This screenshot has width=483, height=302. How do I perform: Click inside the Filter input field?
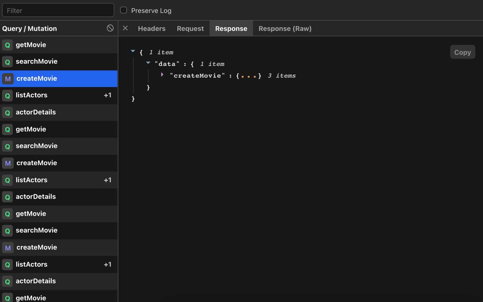point(58,10)
